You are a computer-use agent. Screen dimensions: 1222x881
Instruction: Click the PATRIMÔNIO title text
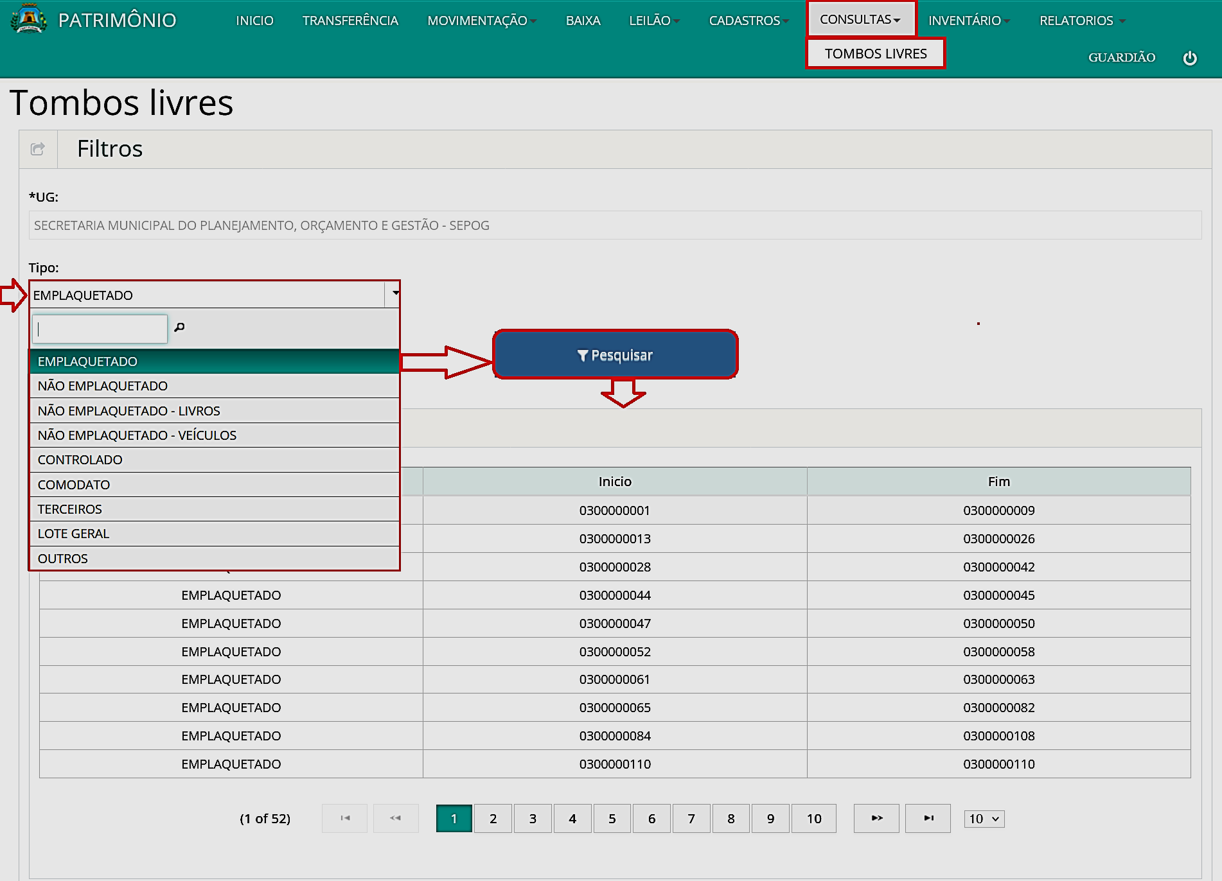(118, 20)
